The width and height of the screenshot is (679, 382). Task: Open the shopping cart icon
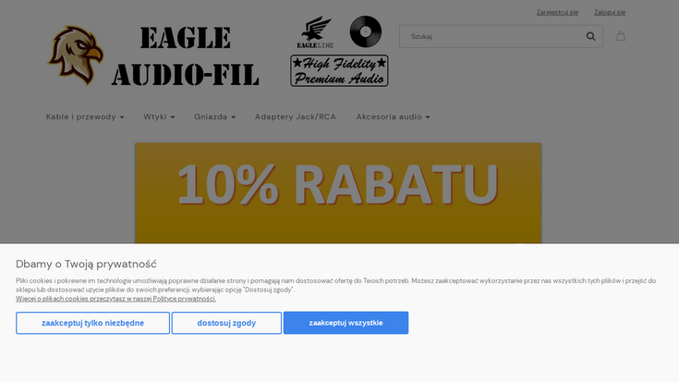click(621, 36)
